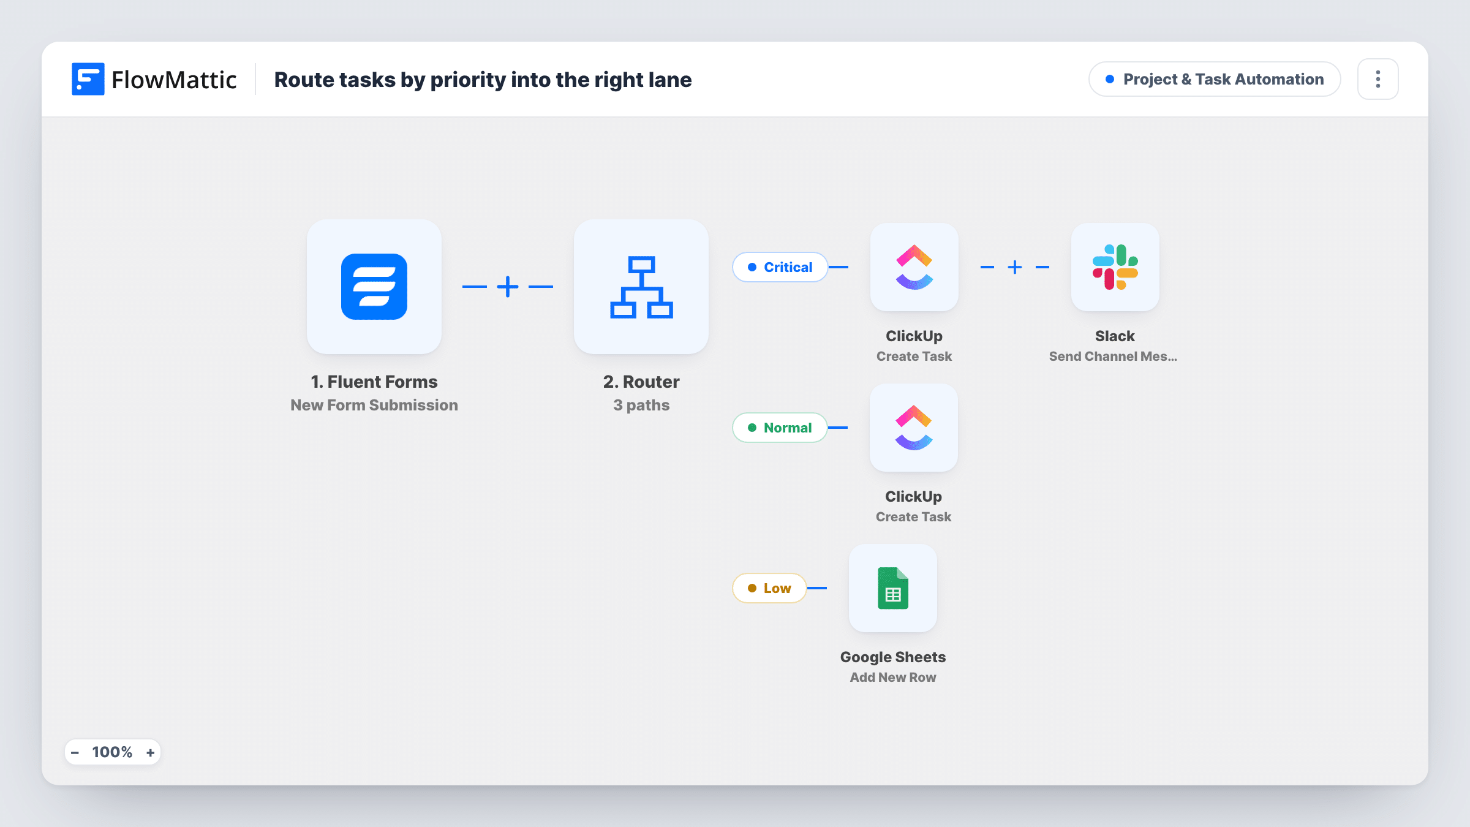Select the ClickUp node on Critical path
The width and height of the screenshot is (1470, 827).
point(914,267)
